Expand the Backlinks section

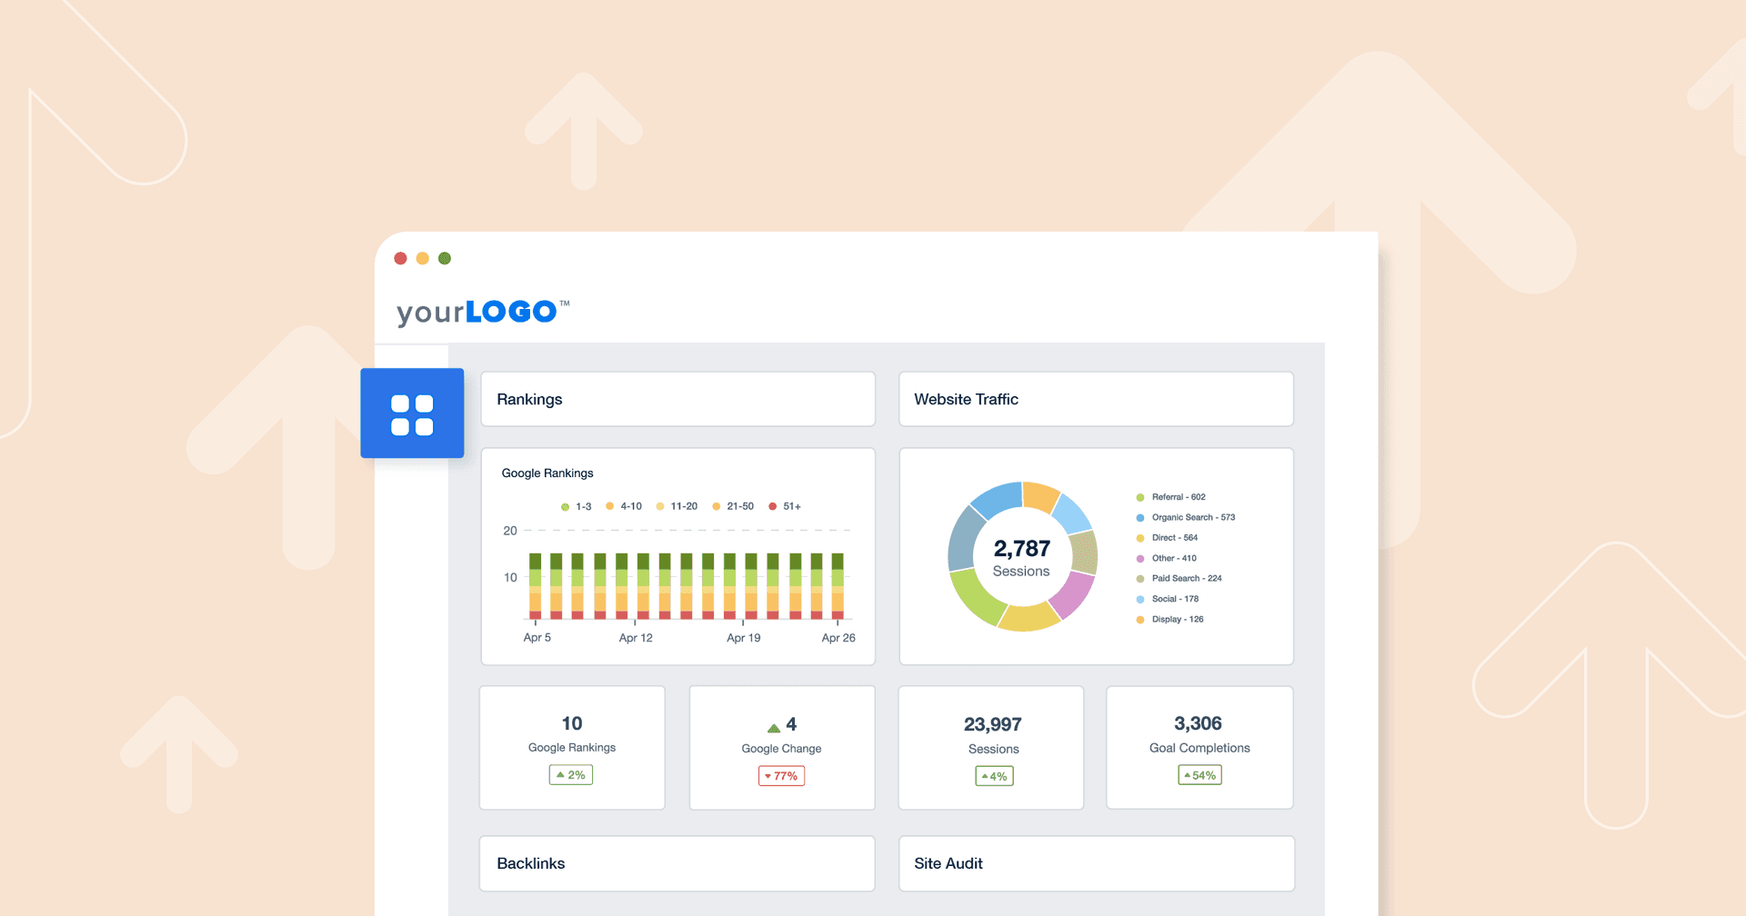point(677,863)
